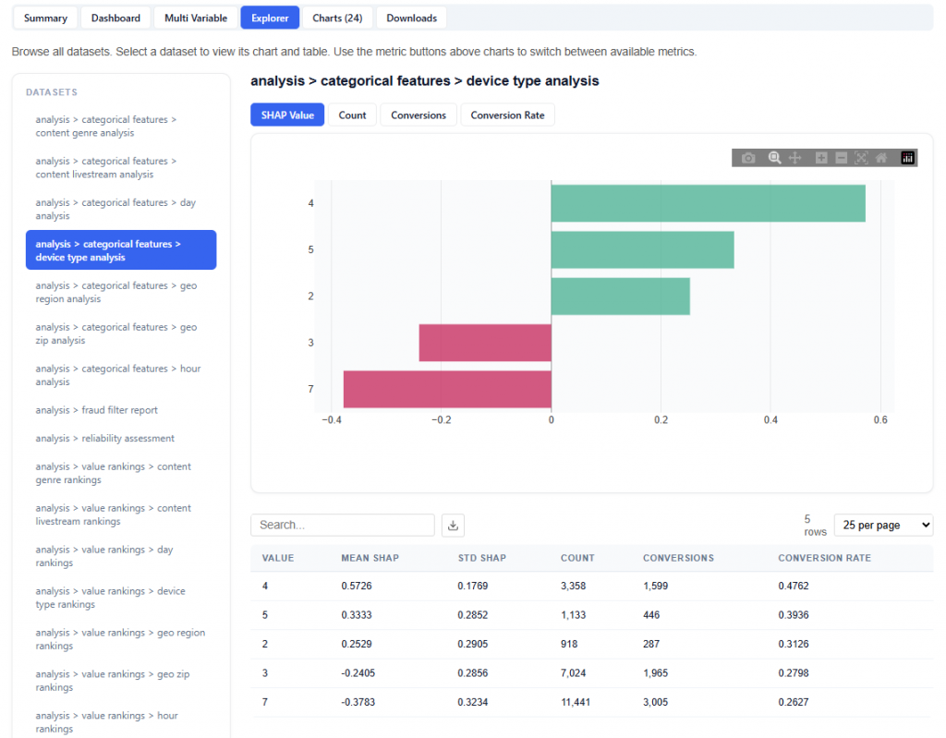The width and height of the screenshot is (946, 738).
Task: Open the 25 per page dropdown
Action: point(882,525)
